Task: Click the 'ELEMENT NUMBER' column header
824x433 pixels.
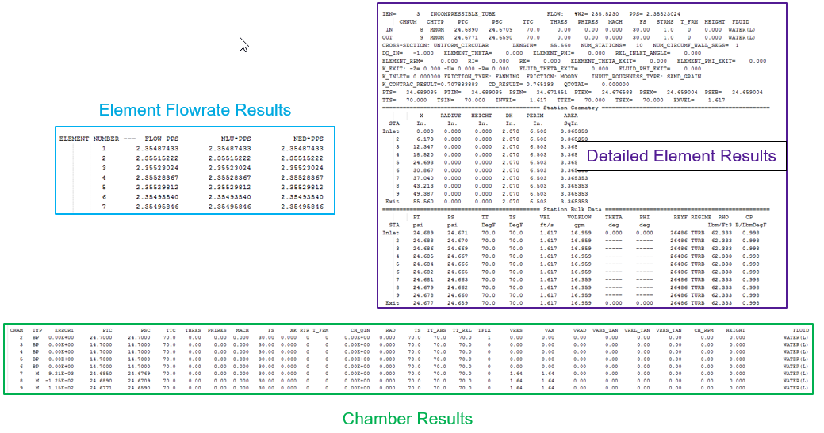Action: (x=90, y=139)
